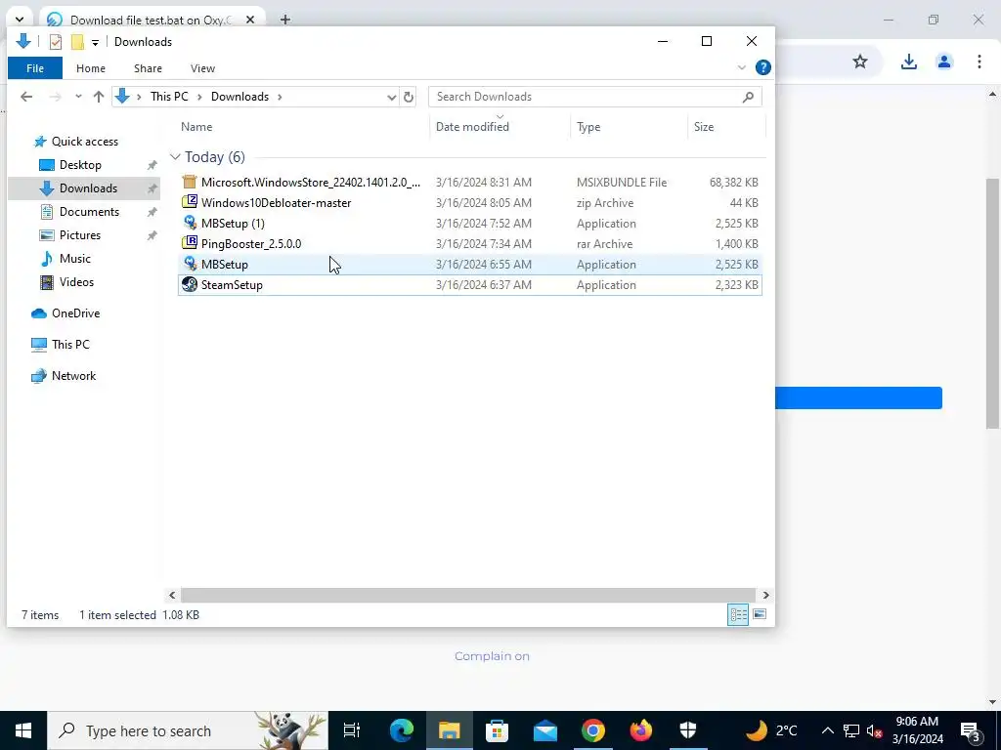The height and width of the screenshot is (750, 1001).
Task: Open Network in navigation pane
Action: 73,376
